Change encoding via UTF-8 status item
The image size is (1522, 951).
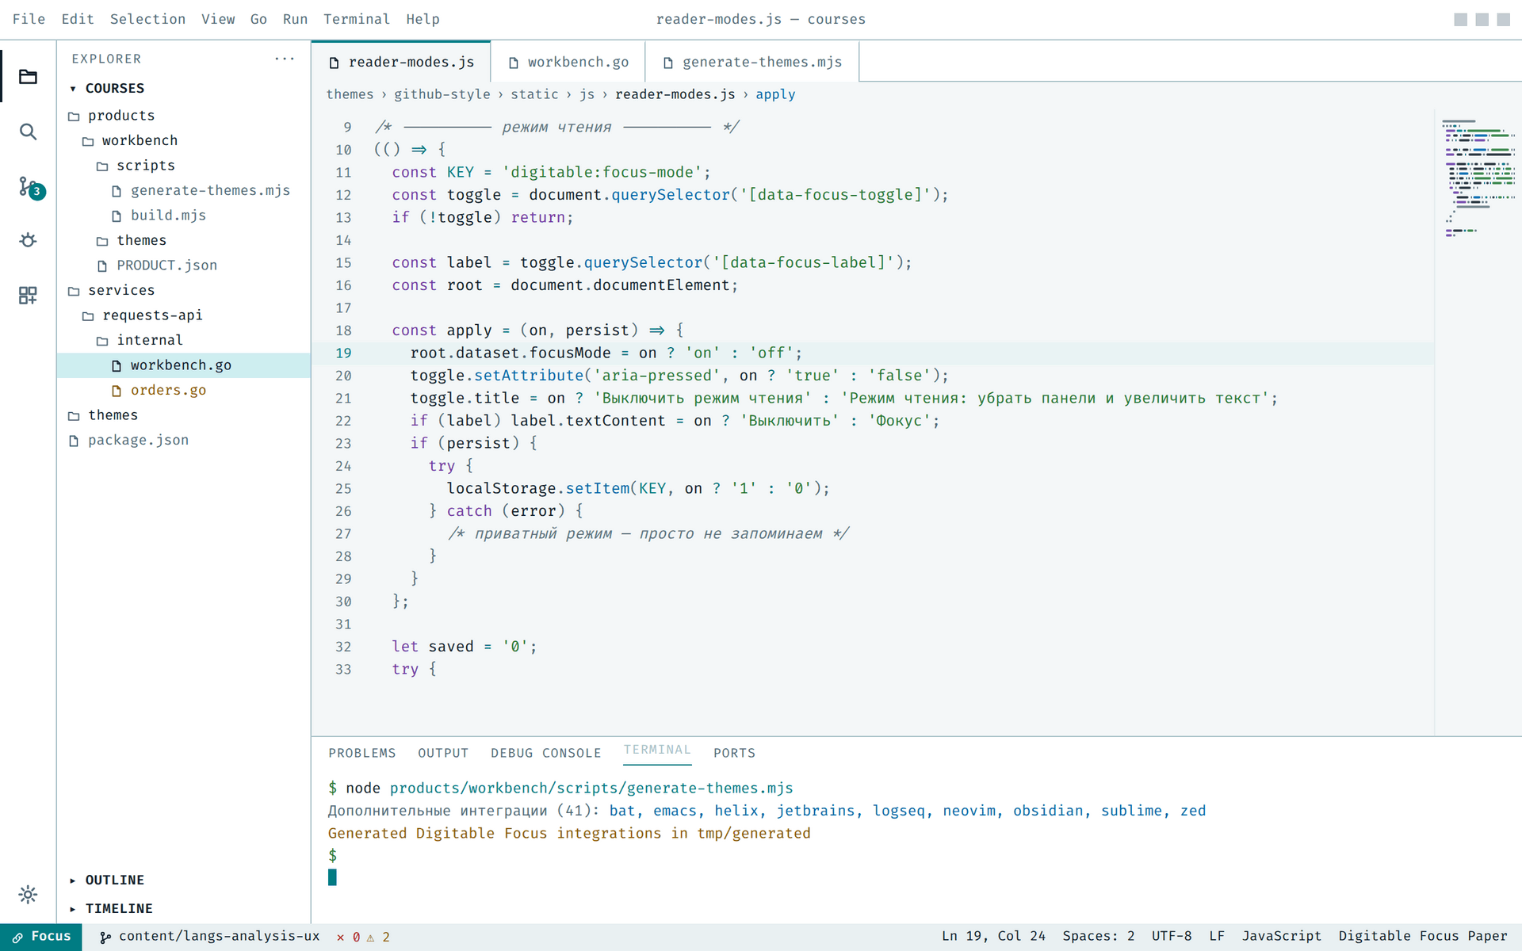pos(1172,937)
